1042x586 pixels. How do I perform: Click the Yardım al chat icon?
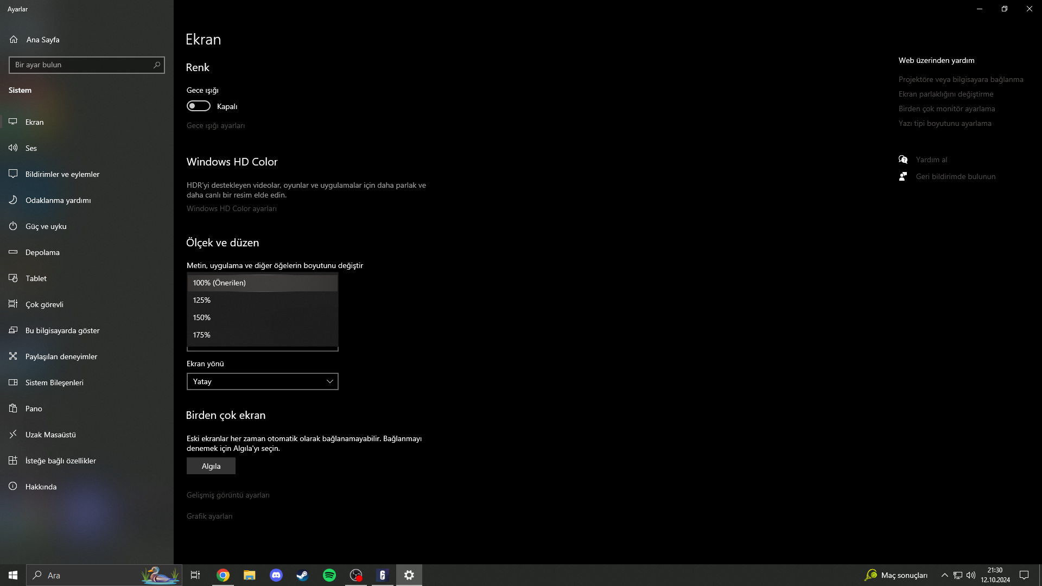(x=903, y=160)
